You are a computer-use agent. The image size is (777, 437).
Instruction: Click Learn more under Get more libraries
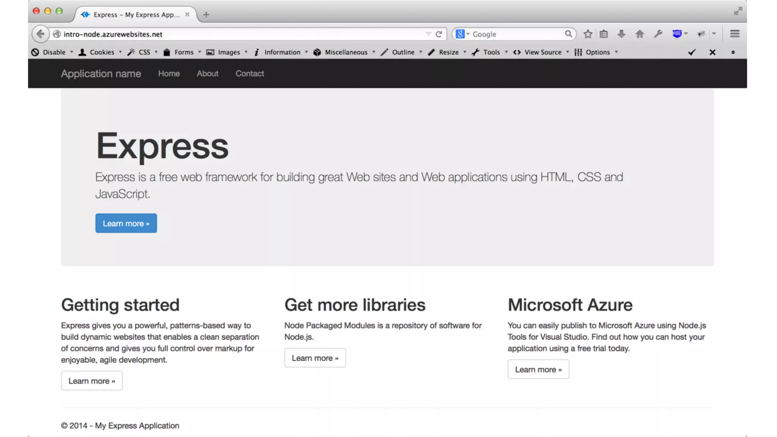(x=315, y=358)
